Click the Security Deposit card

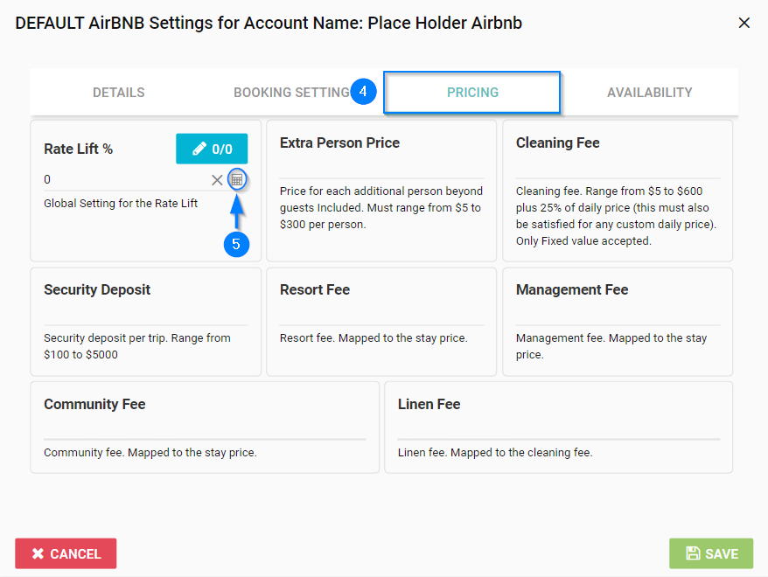pos(146,322)
